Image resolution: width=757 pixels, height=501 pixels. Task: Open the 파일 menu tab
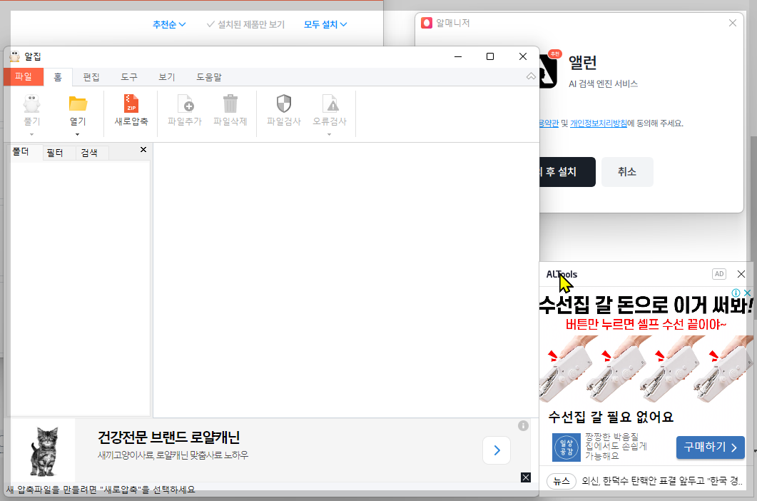pyautogui.click(x=23, y=77)
